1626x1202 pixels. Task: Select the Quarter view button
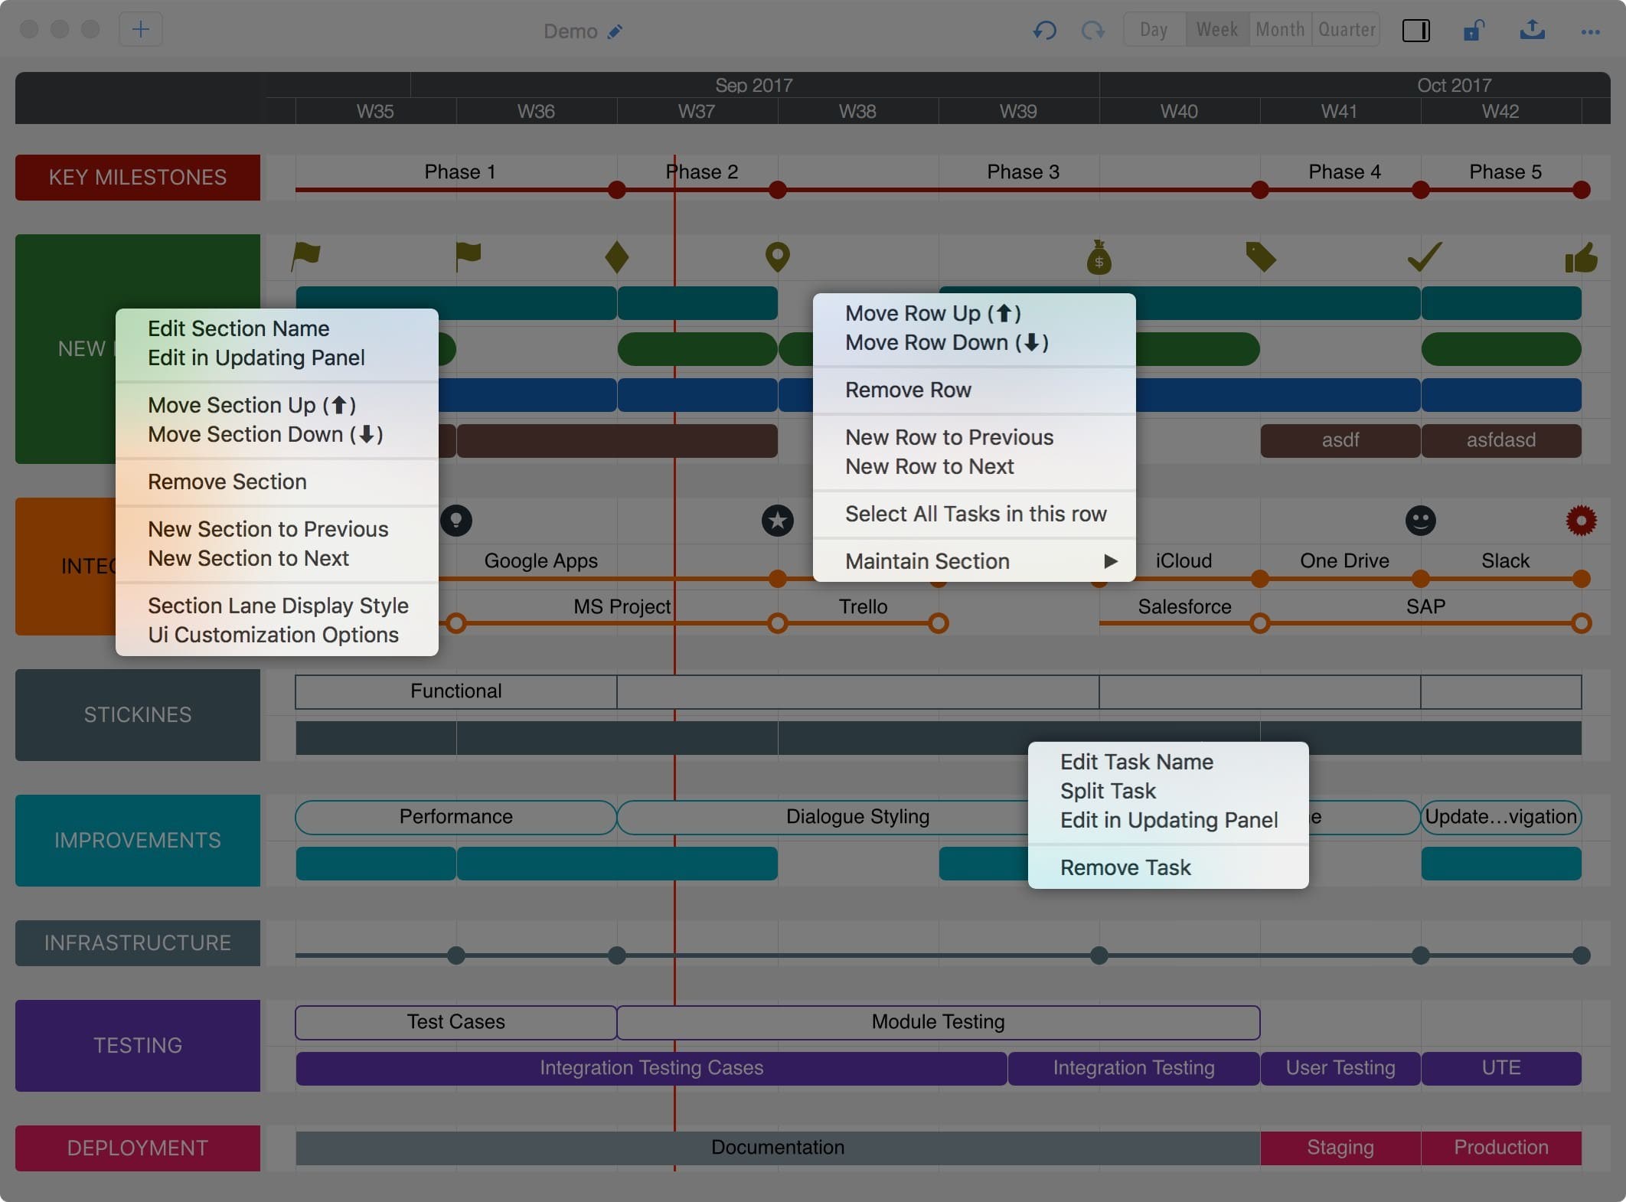click(x=1347, y=30)
